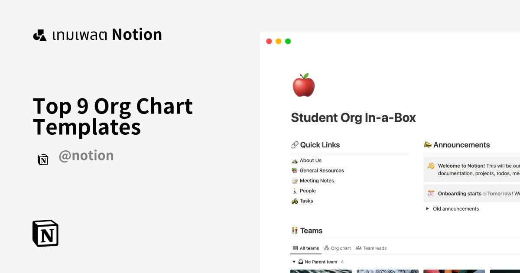The image size is (520, 273).
Task: Open the General Resources link
Action: 322,170
